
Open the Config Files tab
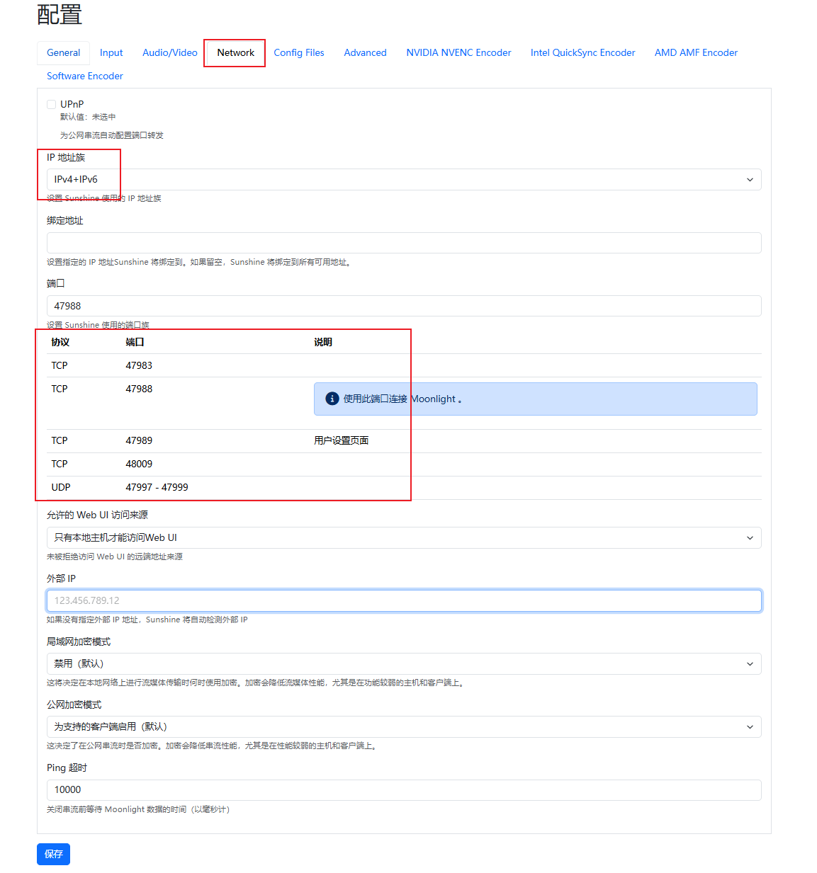[x=299, y=53]
